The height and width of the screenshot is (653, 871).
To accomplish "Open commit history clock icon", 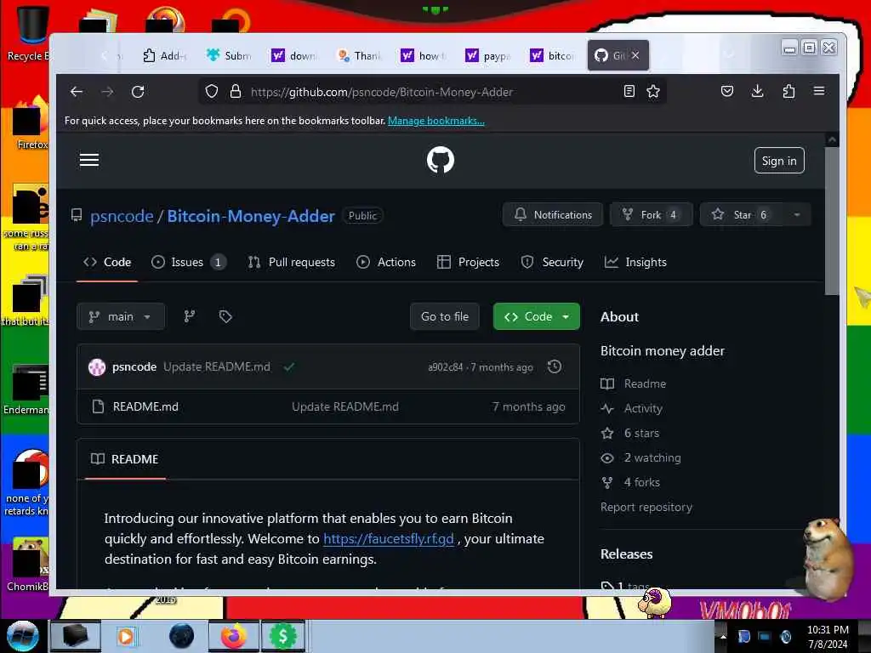I will [555, 366].
